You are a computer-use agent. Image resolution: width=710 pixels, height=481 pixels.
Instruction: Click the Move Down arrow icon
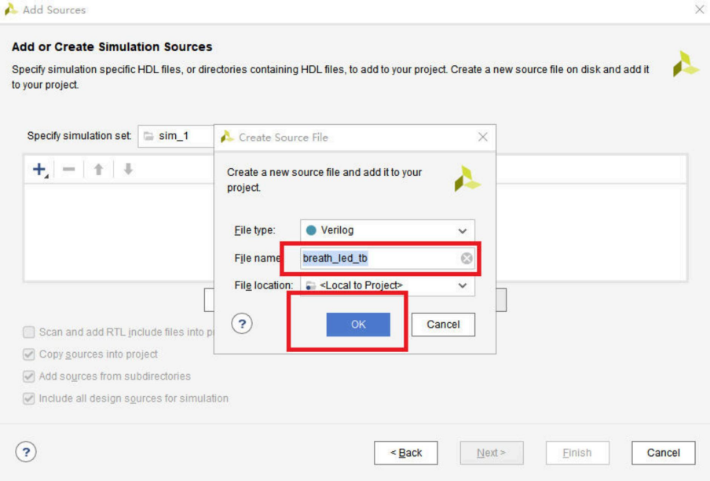point(128,170)
